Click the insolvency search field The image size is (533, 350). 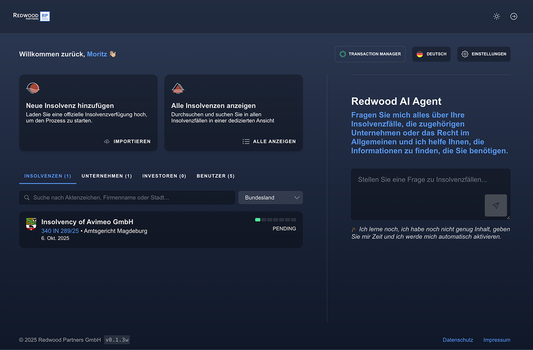127,198
